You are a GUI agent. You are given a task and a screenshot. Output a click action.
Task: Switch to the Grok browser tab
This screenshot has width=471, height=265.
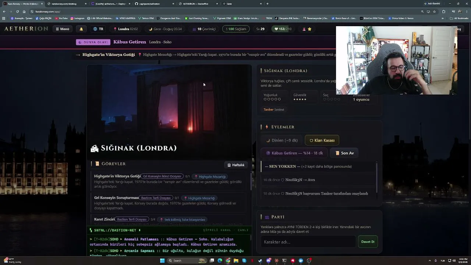pyautogui.click(x=242, y=4)
